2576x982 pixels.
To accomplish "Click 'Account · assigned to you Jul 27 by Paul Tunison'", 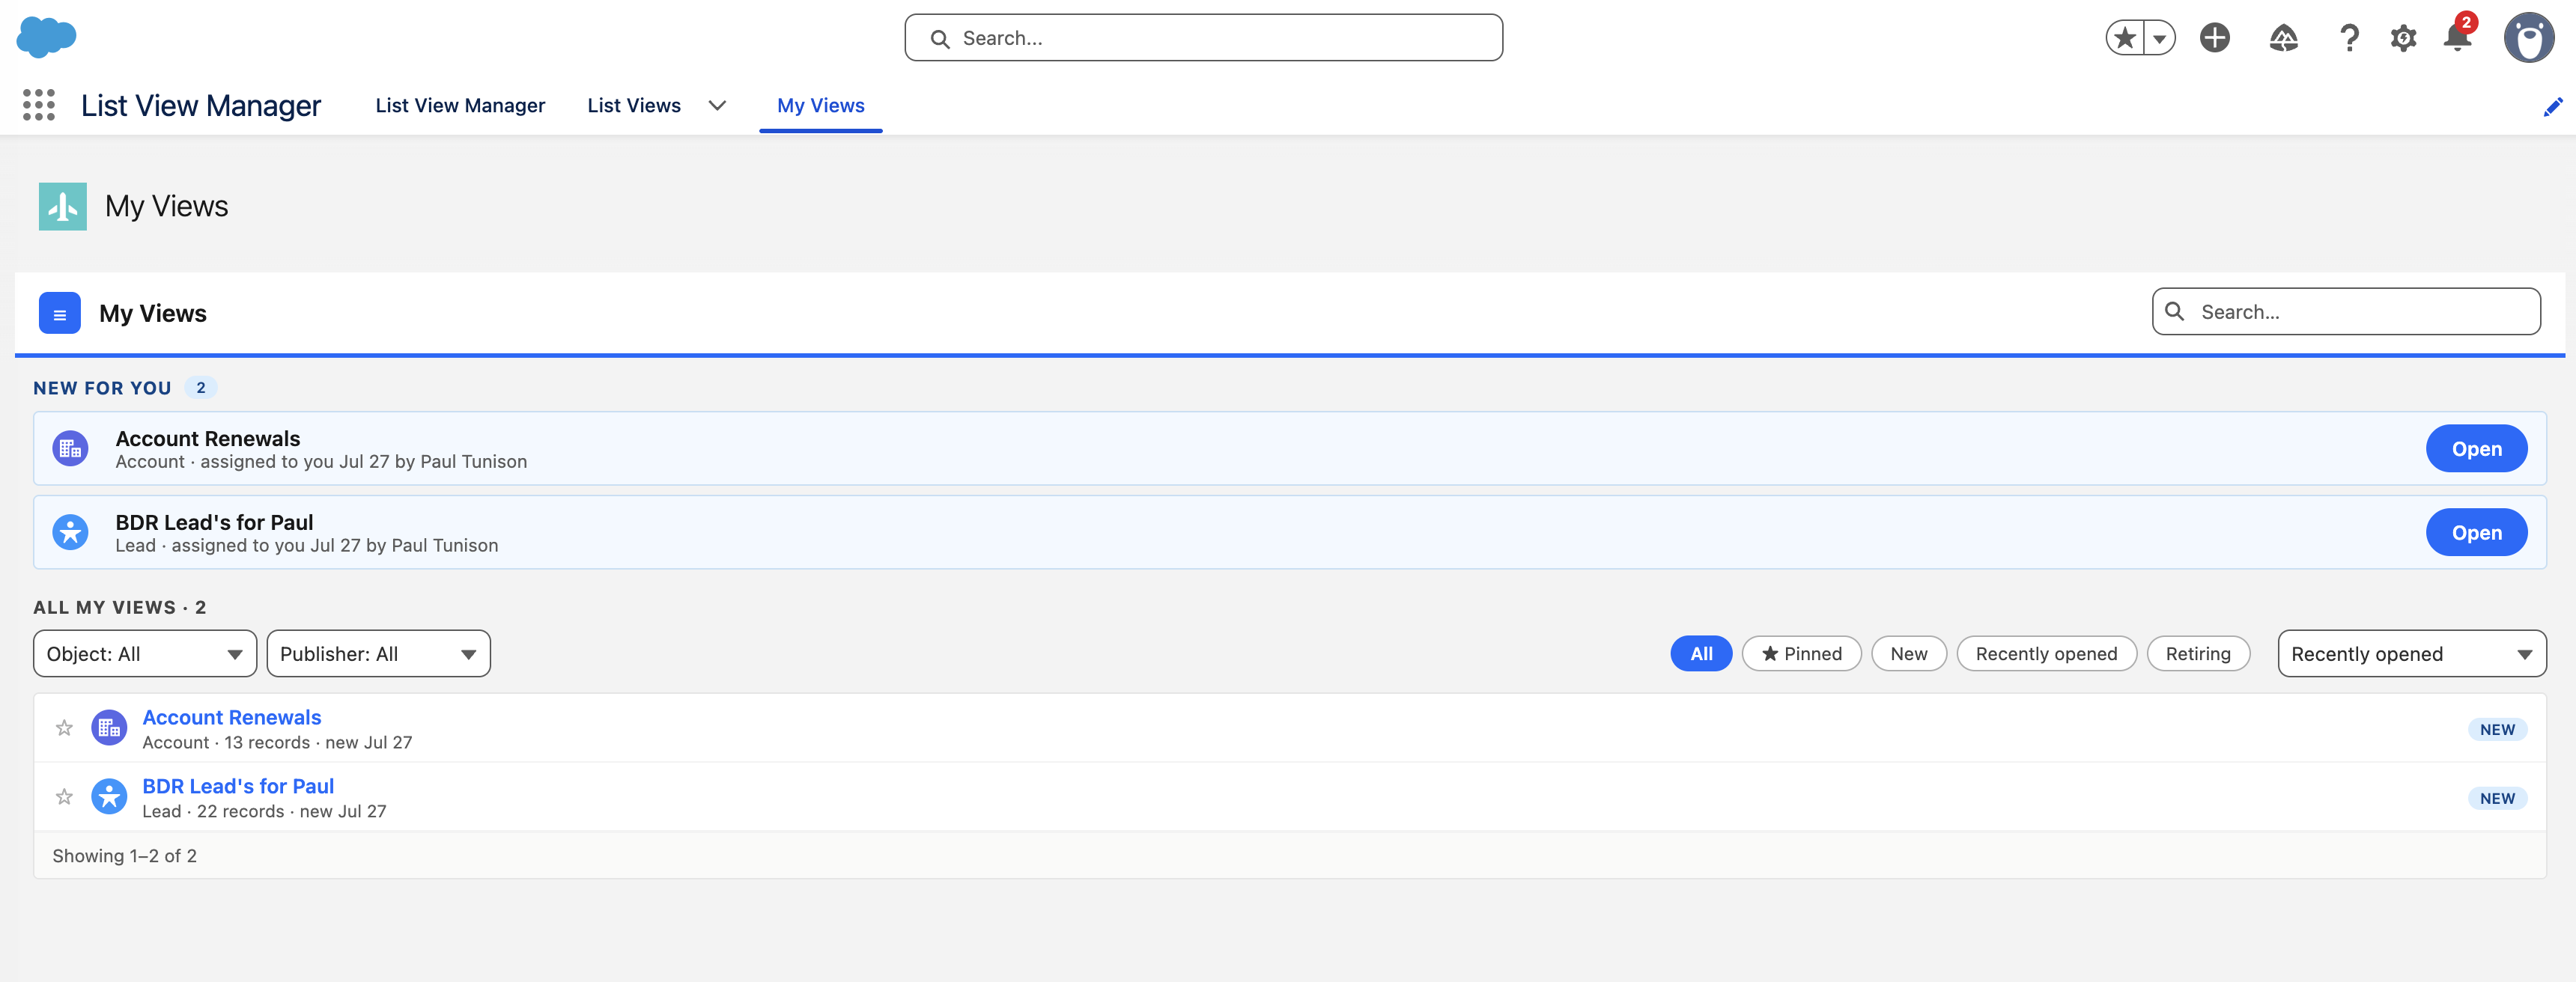I will [x=321, y=461].
